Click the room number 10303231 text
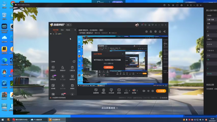 pos(104,33)
